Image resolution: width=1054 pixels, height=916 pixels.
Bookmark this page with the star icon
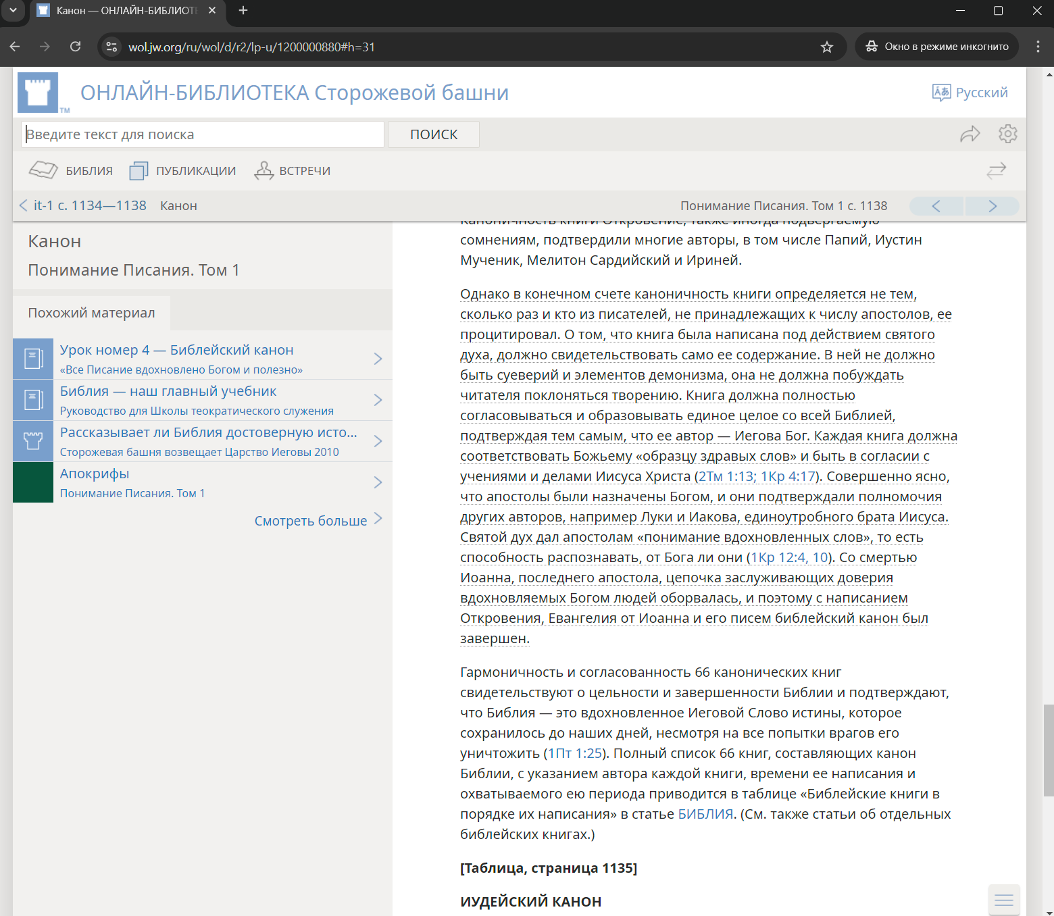827,47
